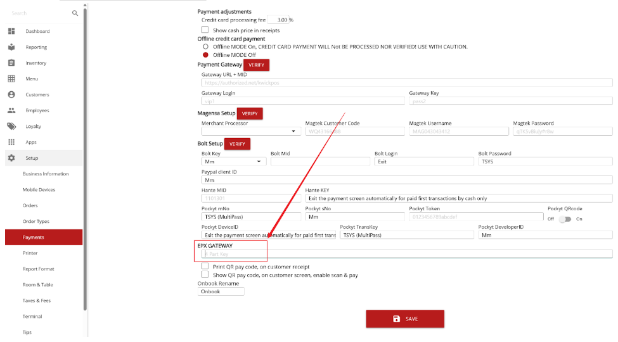Select the Payments menu item
The height and width of the screenshot is (342, 618).
click(44, 237)
